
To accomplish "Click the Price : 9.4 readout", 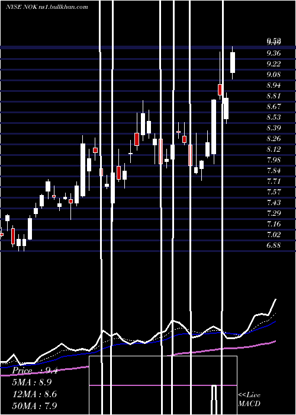I will point(35,371).
